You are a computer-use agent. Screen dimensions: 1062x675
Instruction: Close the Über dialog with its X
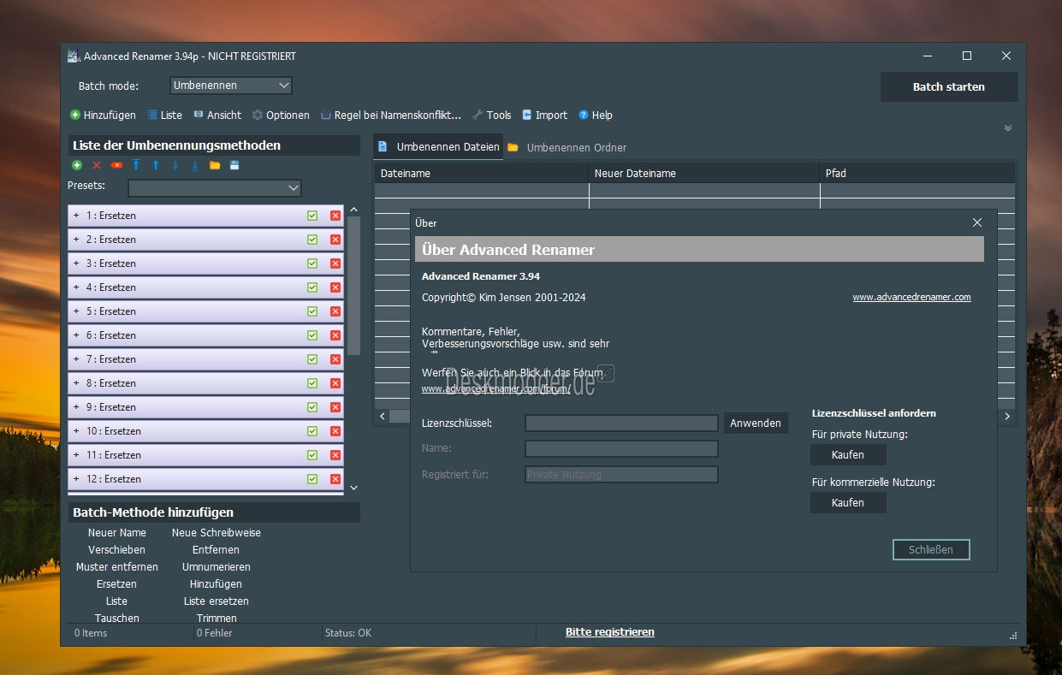point(977,222)
